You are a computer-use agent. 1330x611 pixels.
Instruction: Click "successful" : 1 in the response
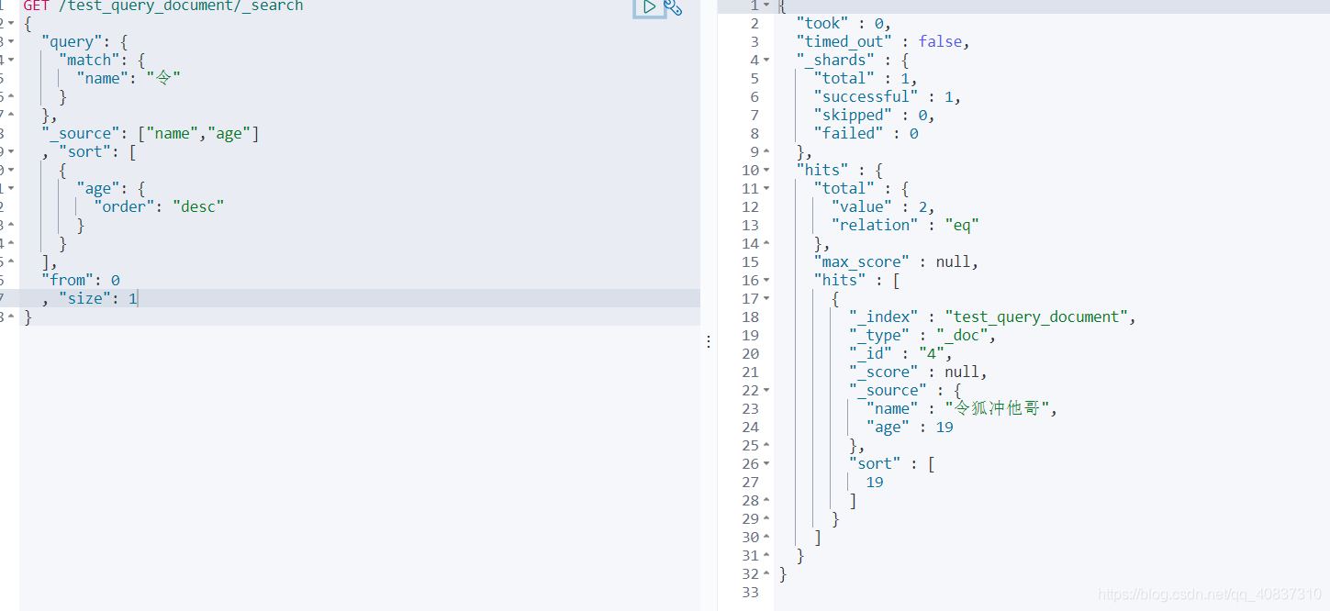888,96
